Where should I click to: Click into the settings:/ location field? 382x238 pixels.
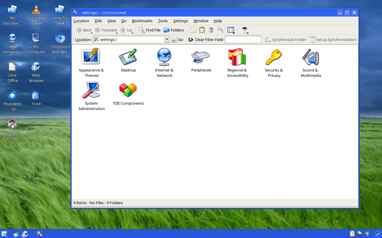click(x=129, y=39)
